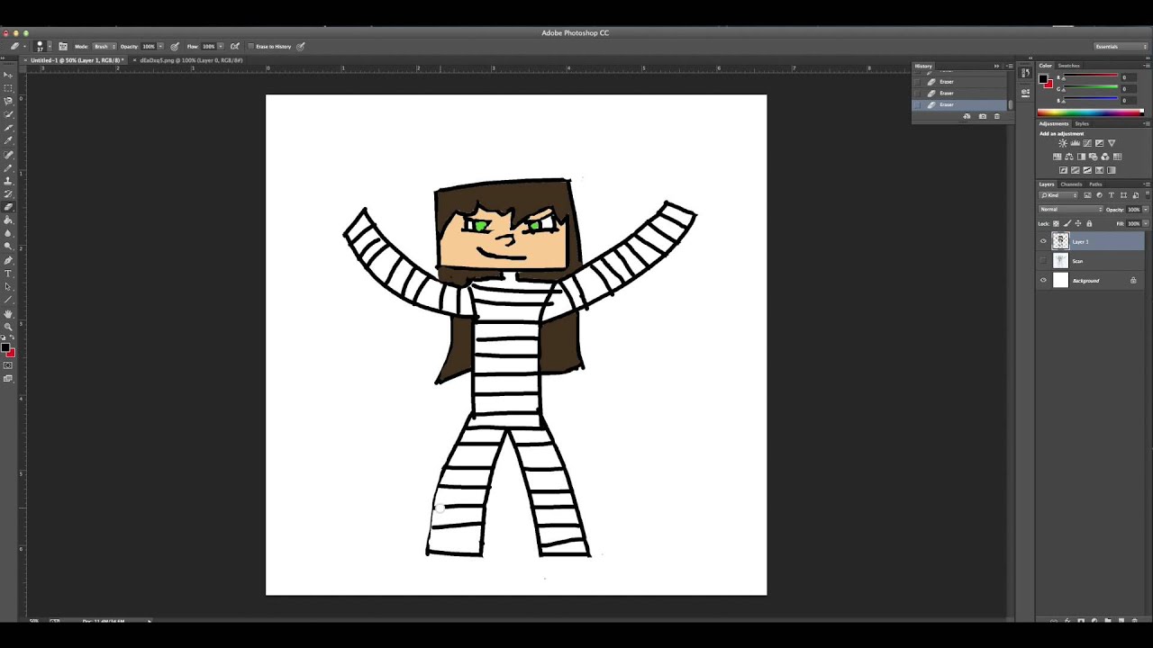
Task: Select the Type tool
Action: pos(8,273)
